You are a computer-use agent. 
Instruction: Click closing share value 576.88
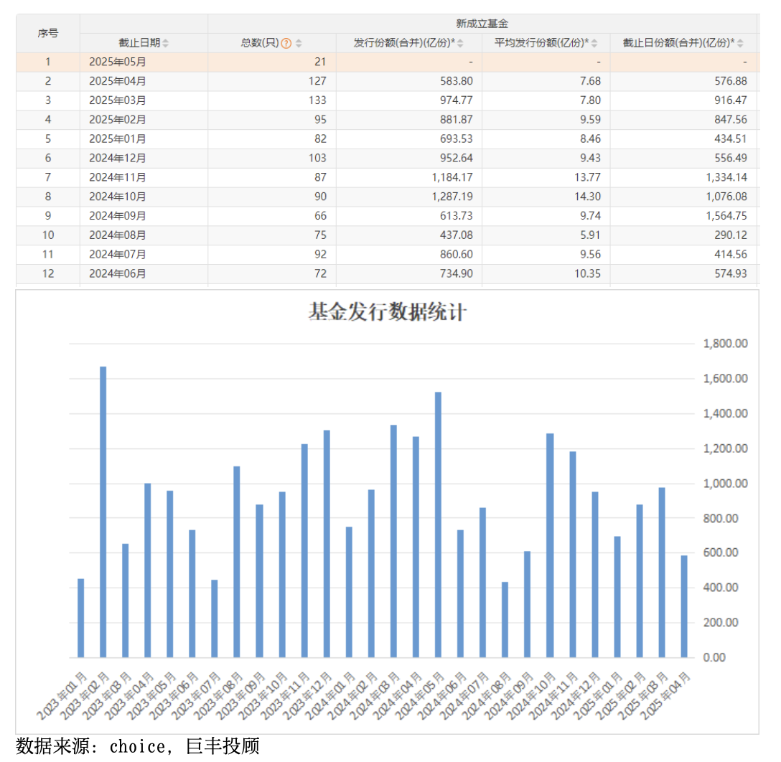pyautogui.click(x=731, y=81)
